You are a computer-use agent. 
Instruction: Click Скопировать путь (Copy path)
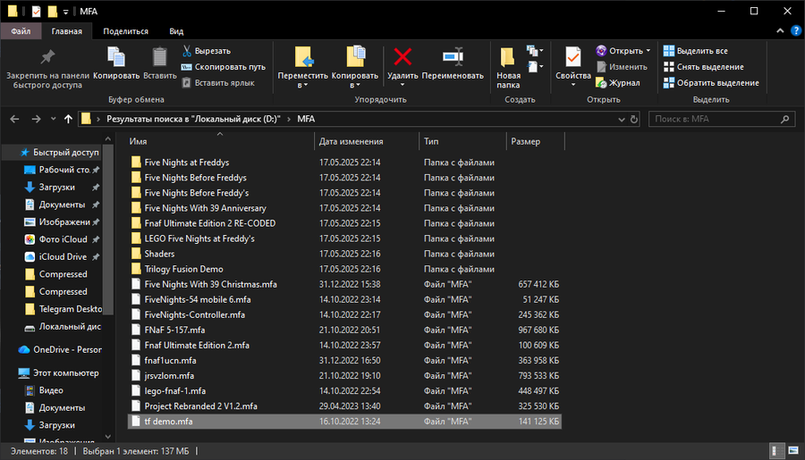tap(224, 67)
